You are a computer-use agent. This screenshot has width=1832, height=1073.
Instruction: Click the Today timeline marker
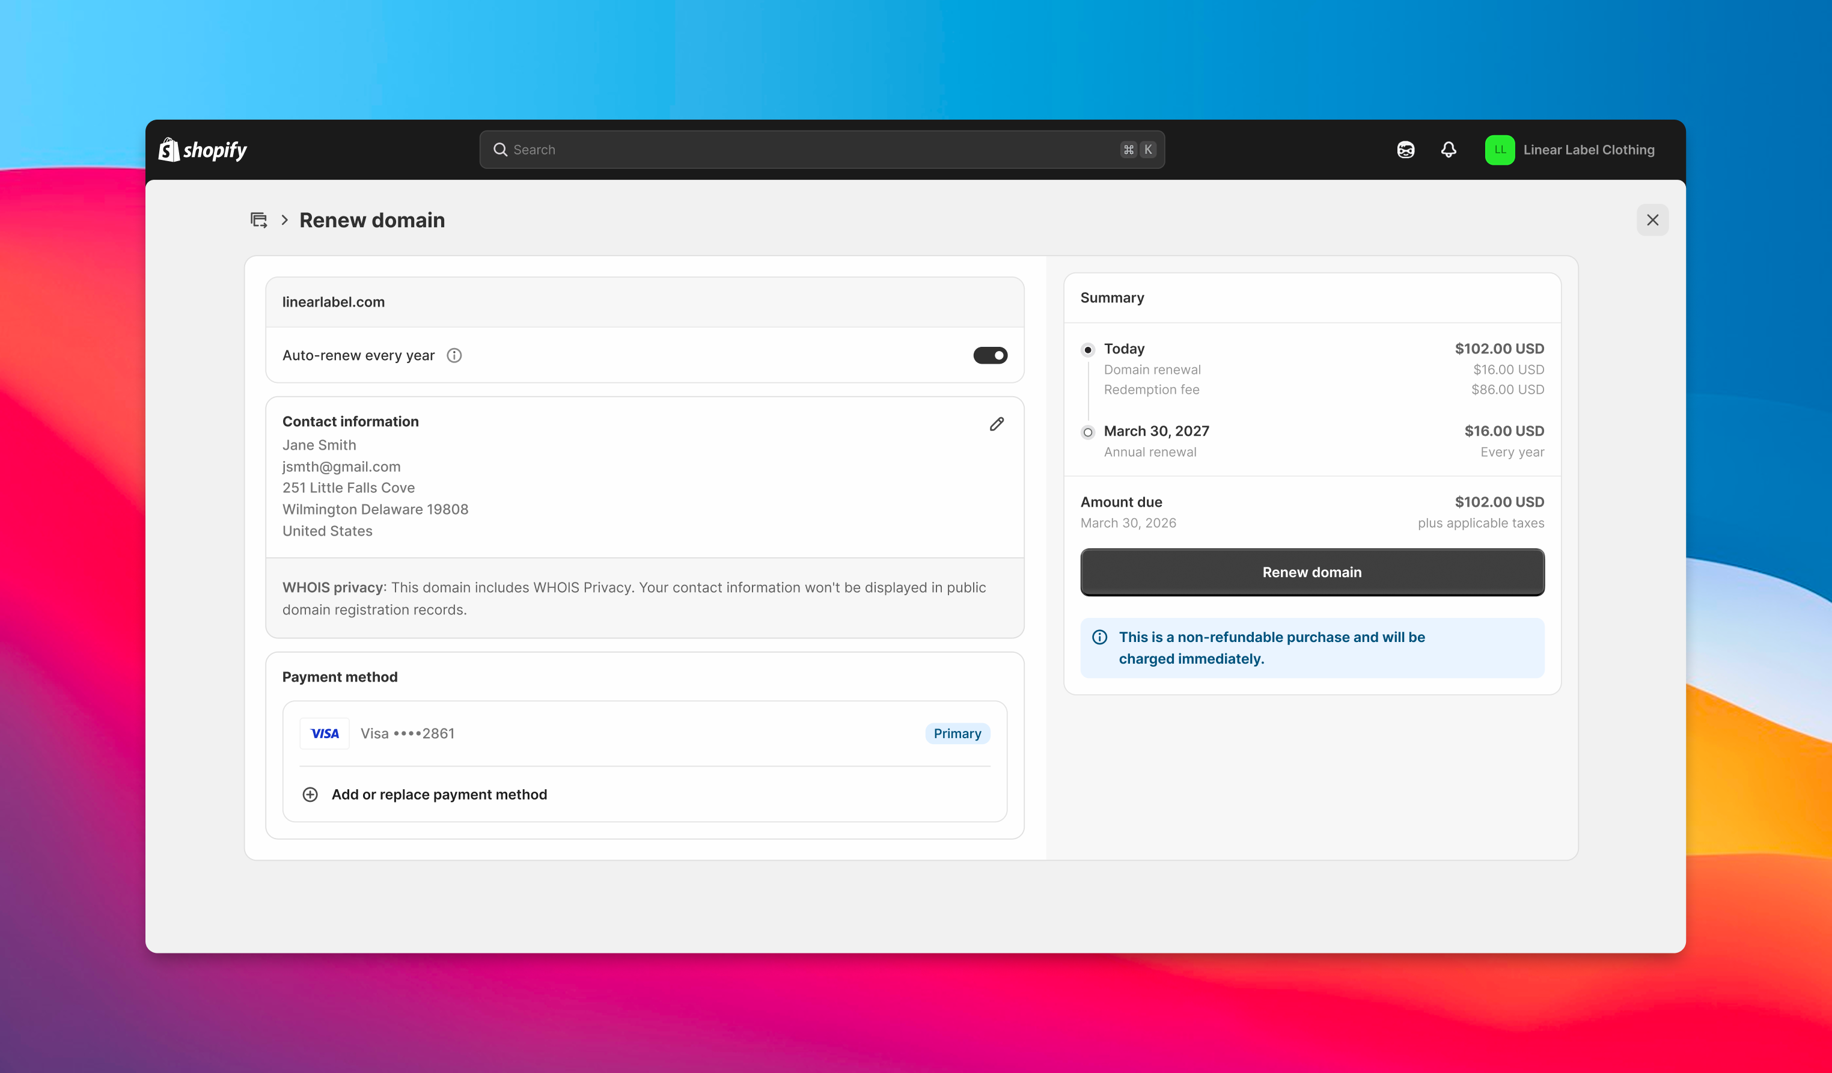[1087, 350]
